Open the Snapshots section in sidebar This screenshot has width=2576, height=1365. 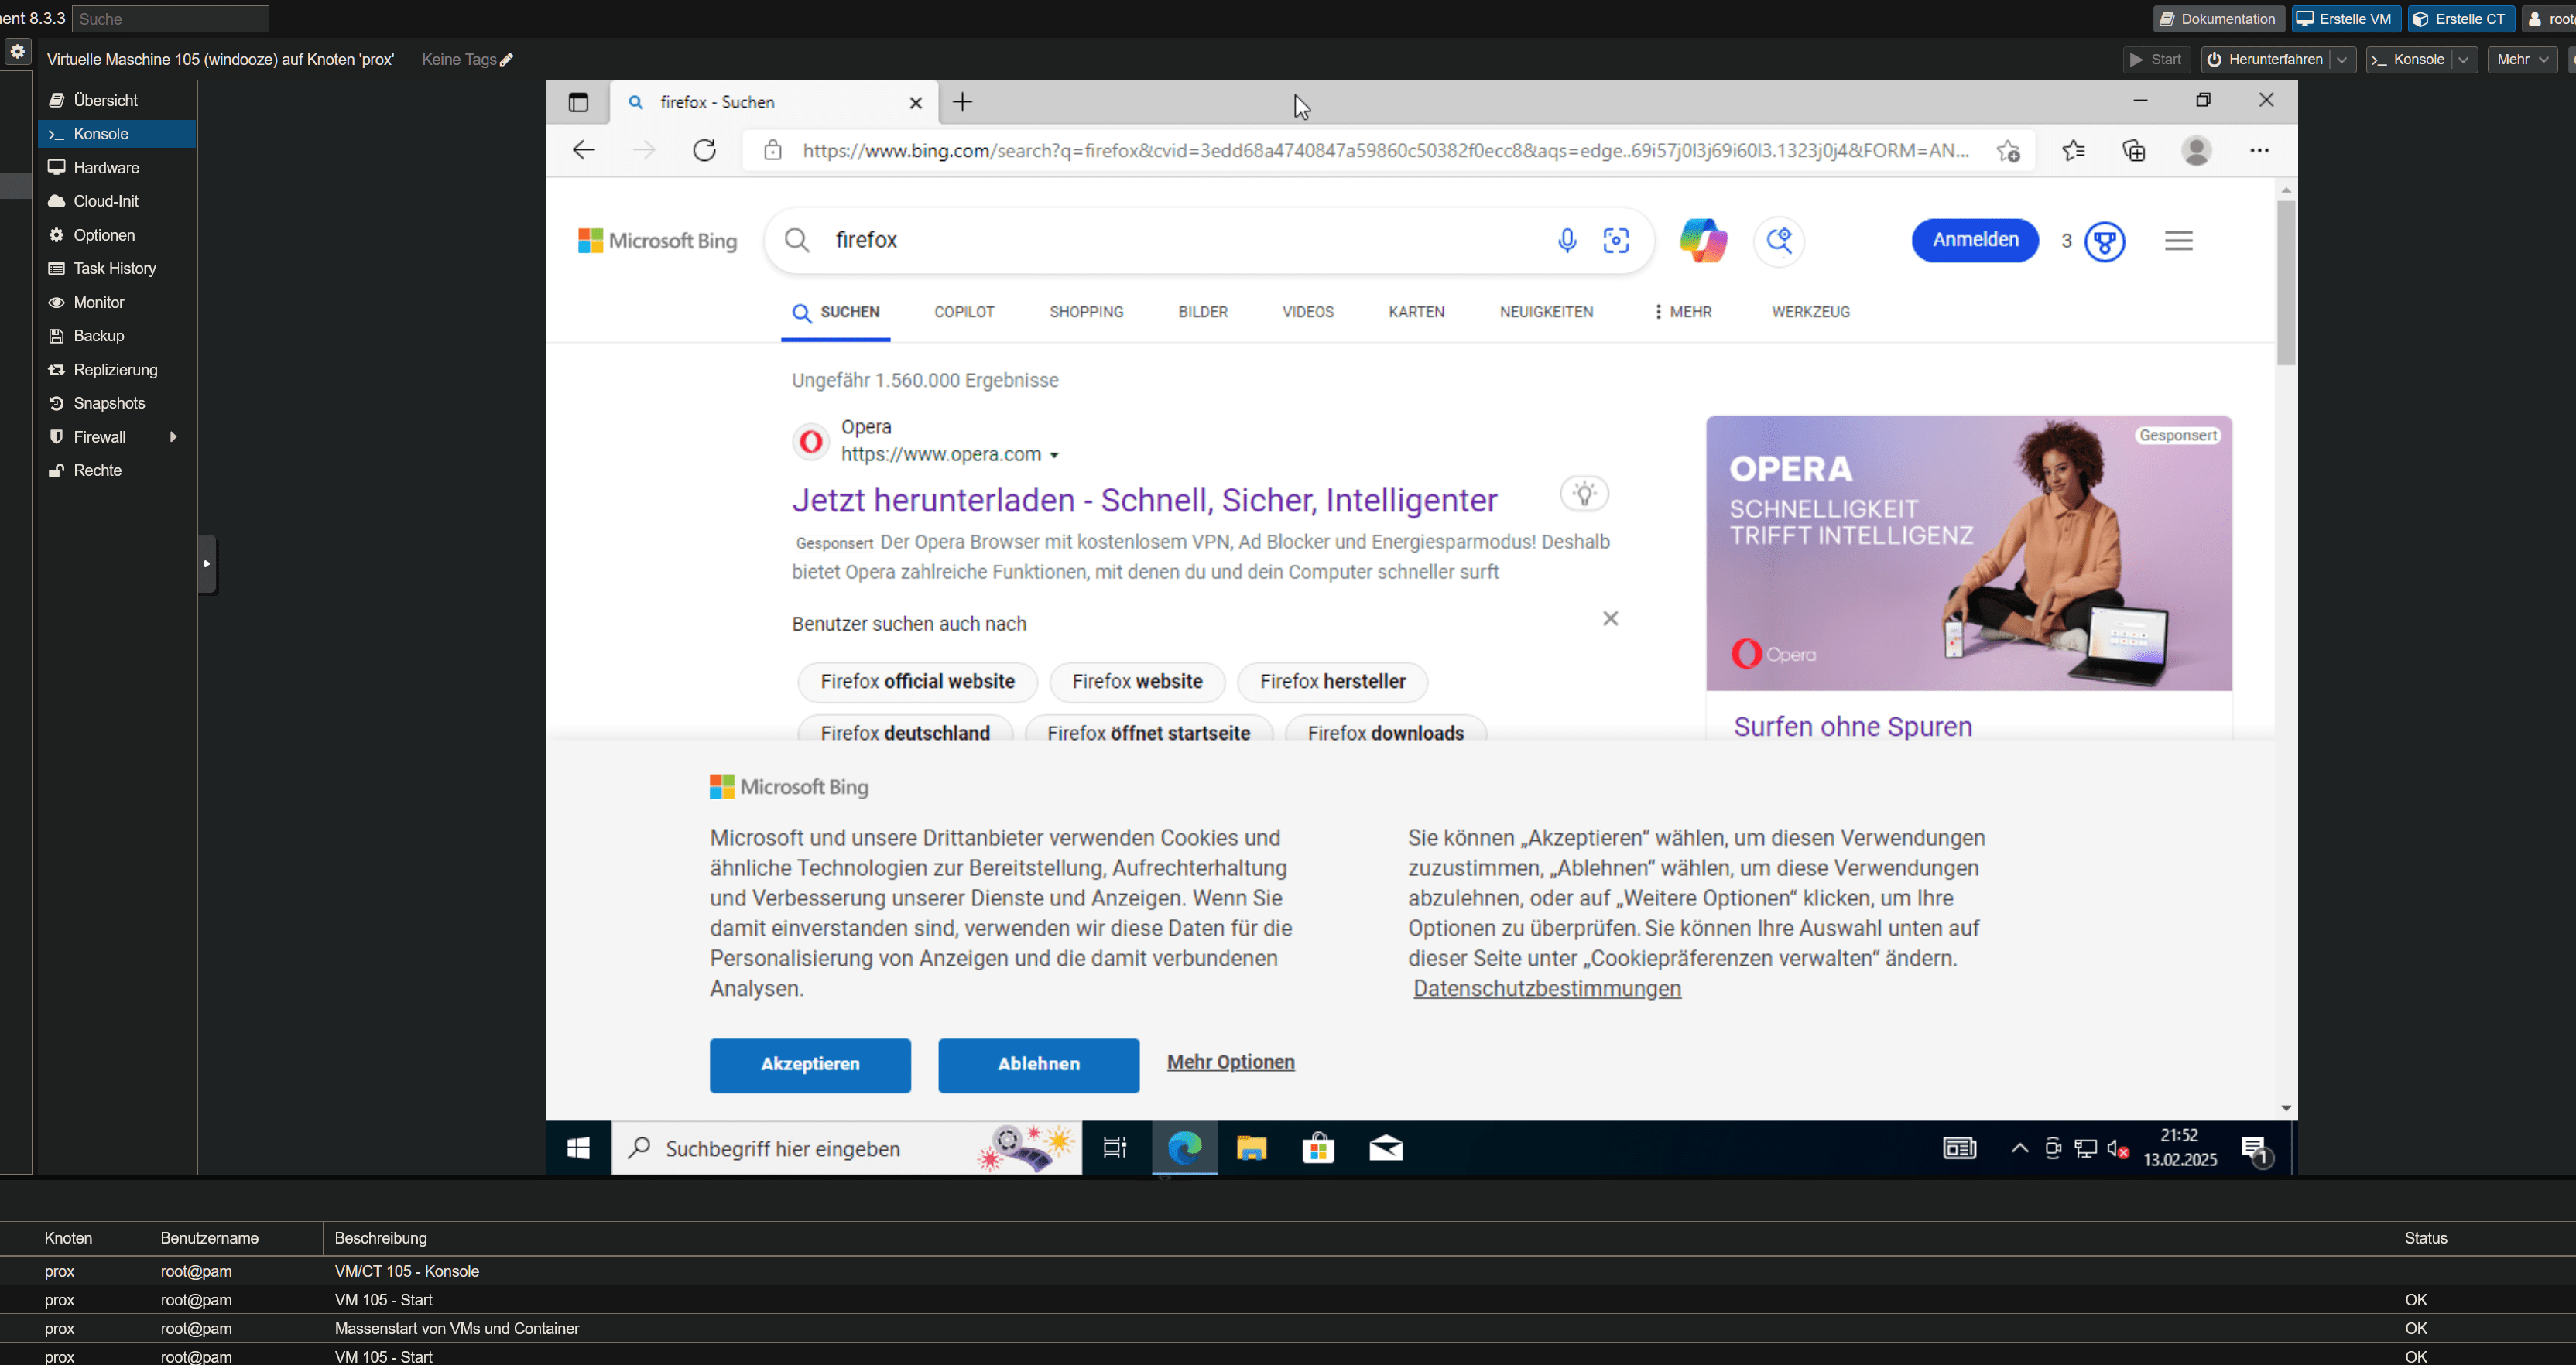coord(109,403)
